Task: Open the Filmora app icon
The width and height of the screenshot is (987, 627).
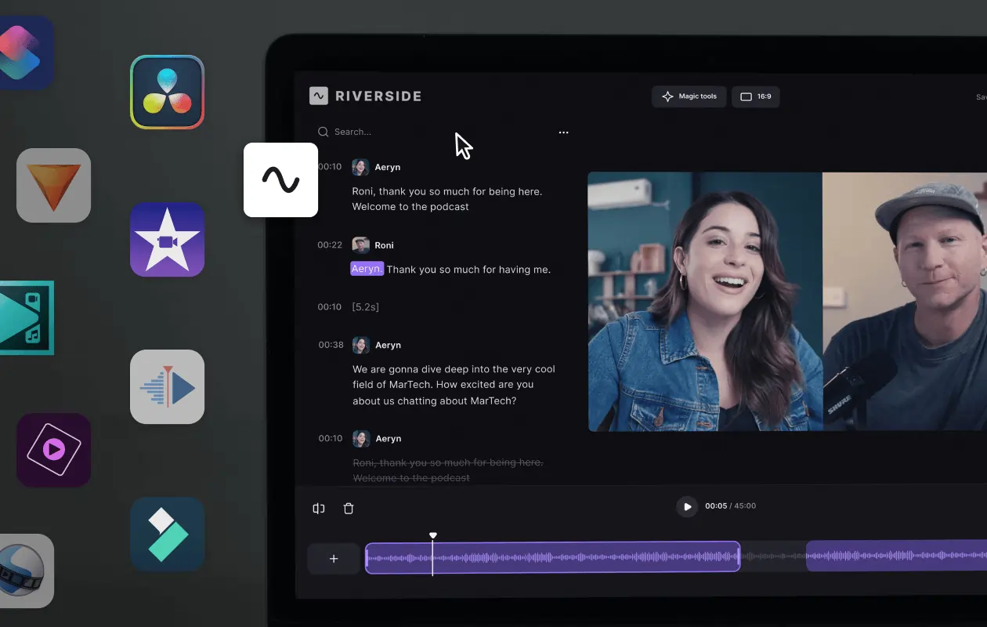Action: point(167,534)
